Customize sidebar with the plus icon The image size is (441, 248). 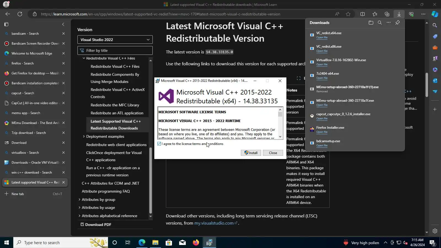click(x=435, y=109)
